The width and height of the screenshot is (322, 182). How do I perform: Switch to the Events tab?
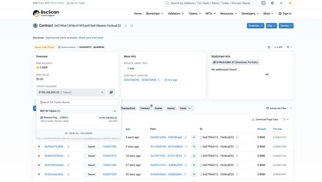(x=158, y=108)
